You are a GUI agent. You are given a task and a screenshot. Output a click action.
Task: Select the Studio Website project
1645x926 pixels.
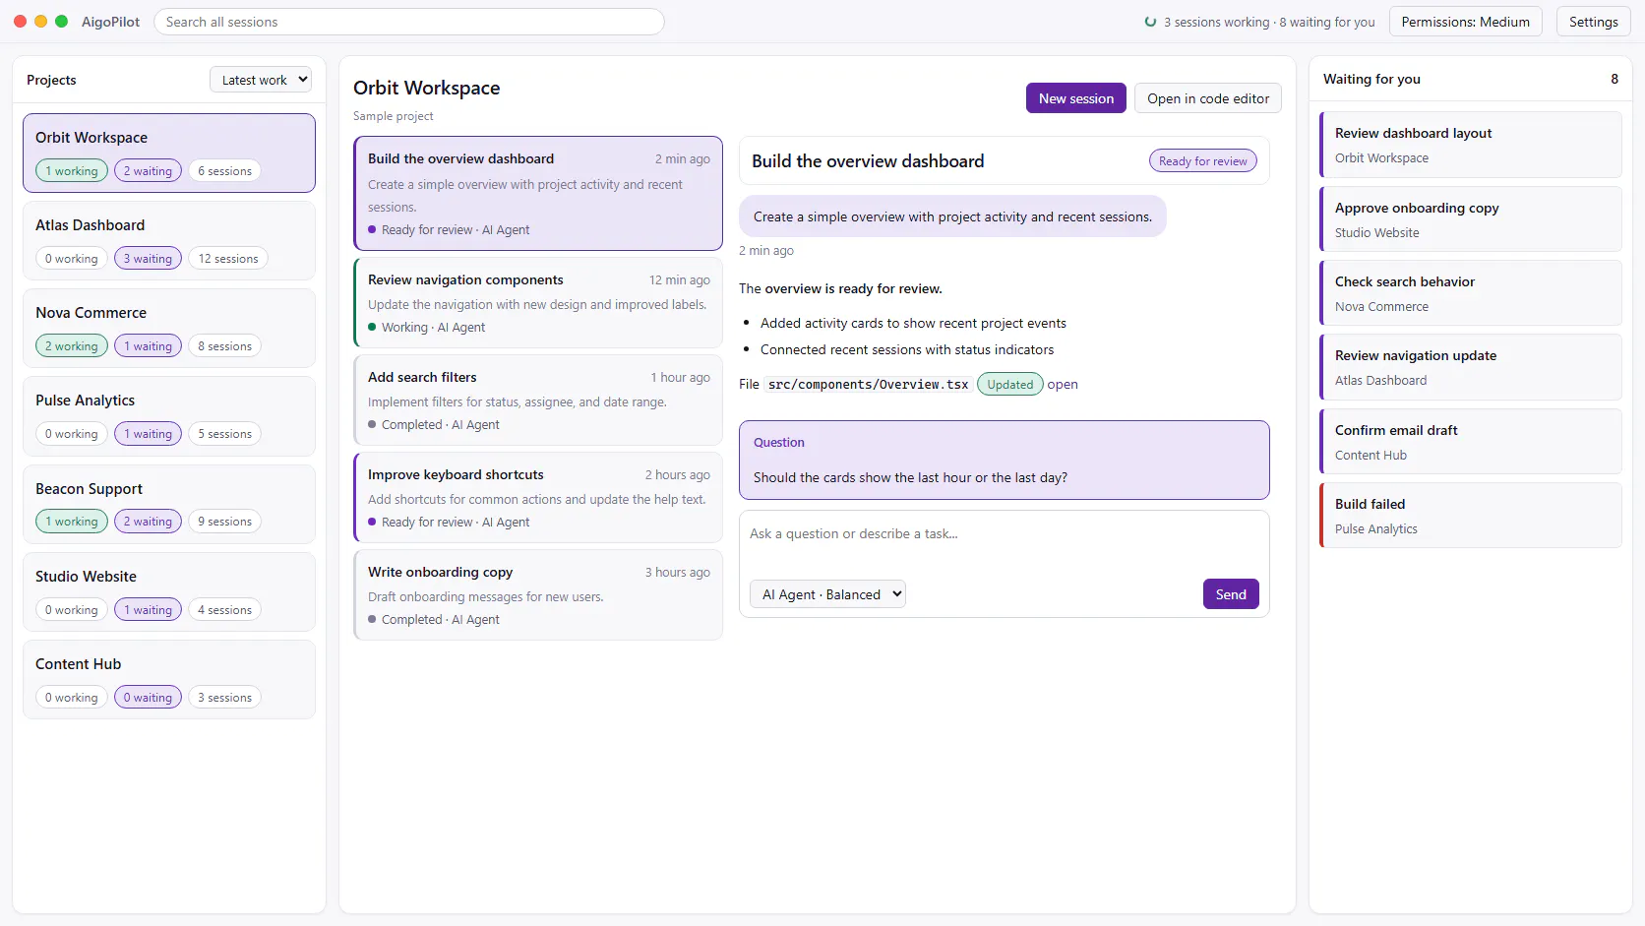tap(169, 592)
